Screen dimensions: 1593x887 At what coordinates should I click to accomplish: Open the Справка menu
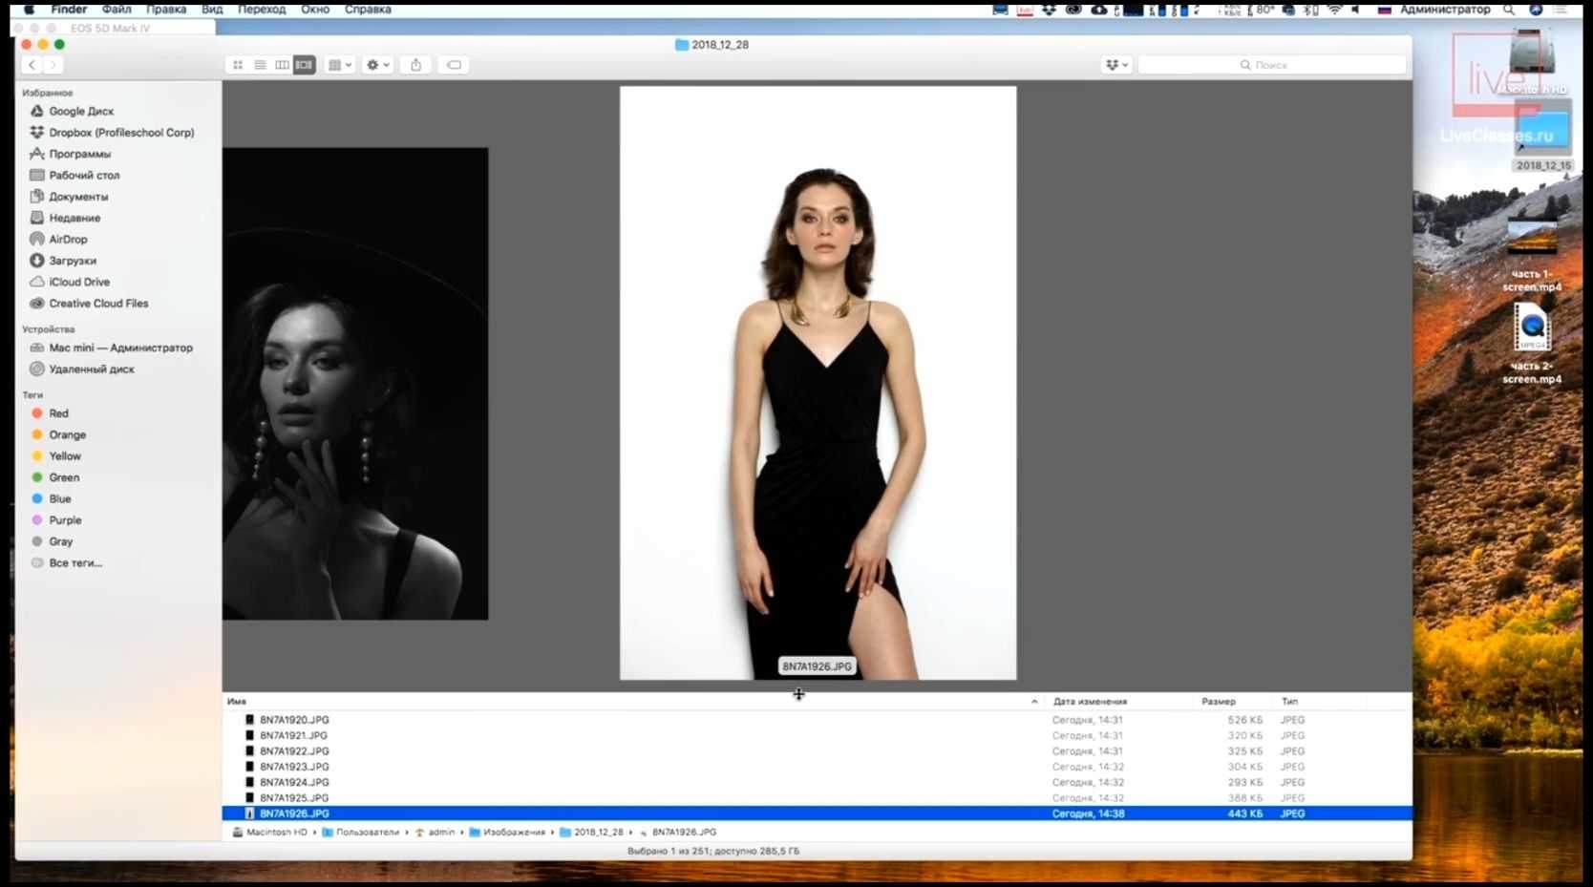pyautogui.click(x=368, y=10)
